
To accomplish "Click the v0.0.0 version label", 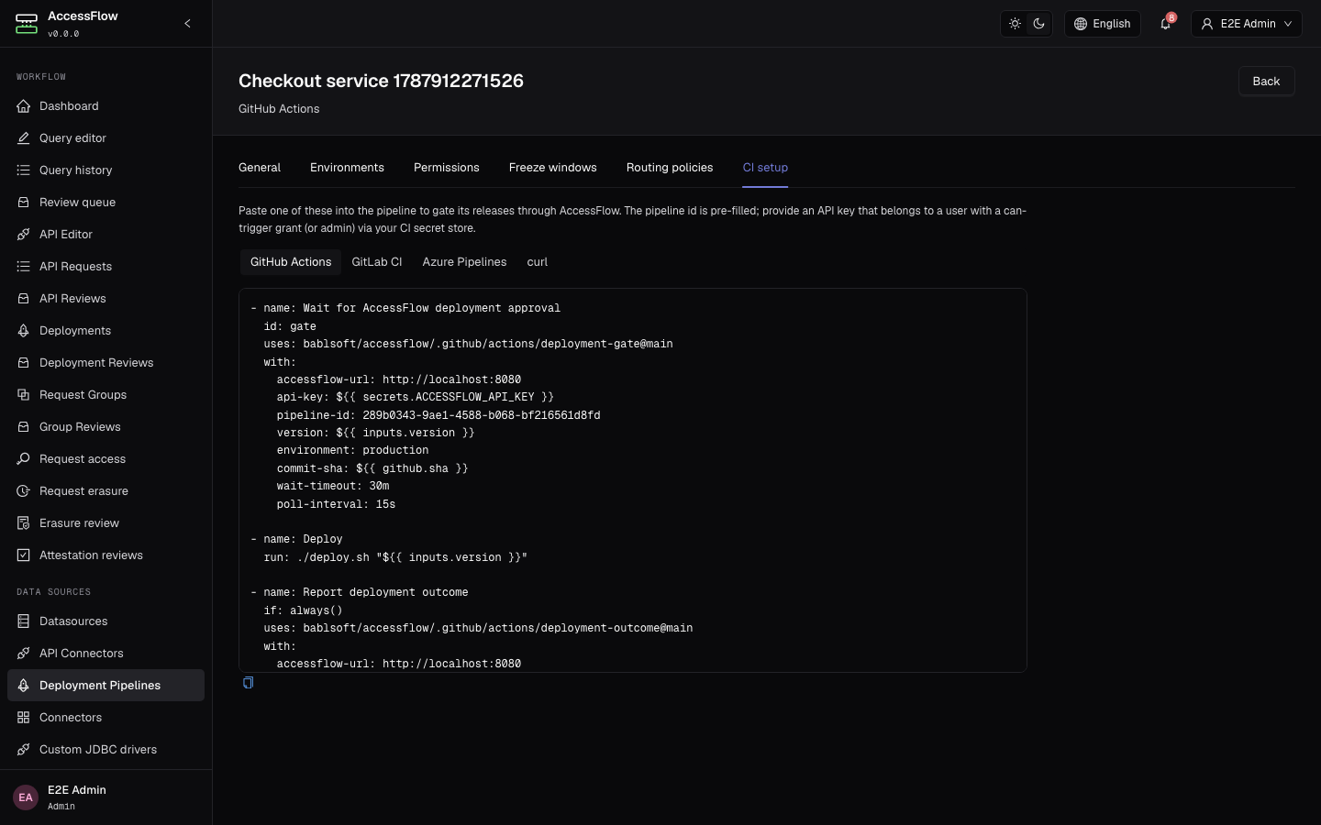I will point(63,34).
